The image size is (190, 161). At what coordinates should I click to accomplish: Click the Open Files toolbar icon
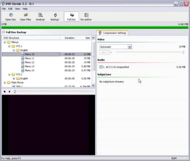[x=25, y=17]
